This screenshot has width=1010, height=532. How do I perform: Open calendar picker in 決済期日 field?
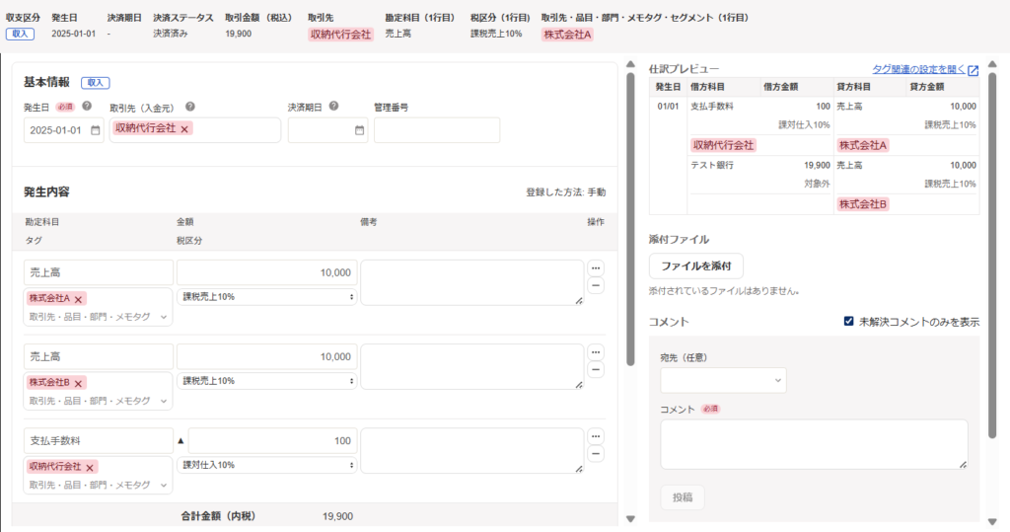(359, 130)
